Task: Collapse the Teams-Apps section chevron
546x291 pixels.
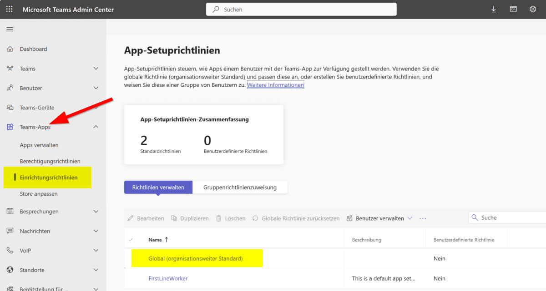Action: click(96, 127)
